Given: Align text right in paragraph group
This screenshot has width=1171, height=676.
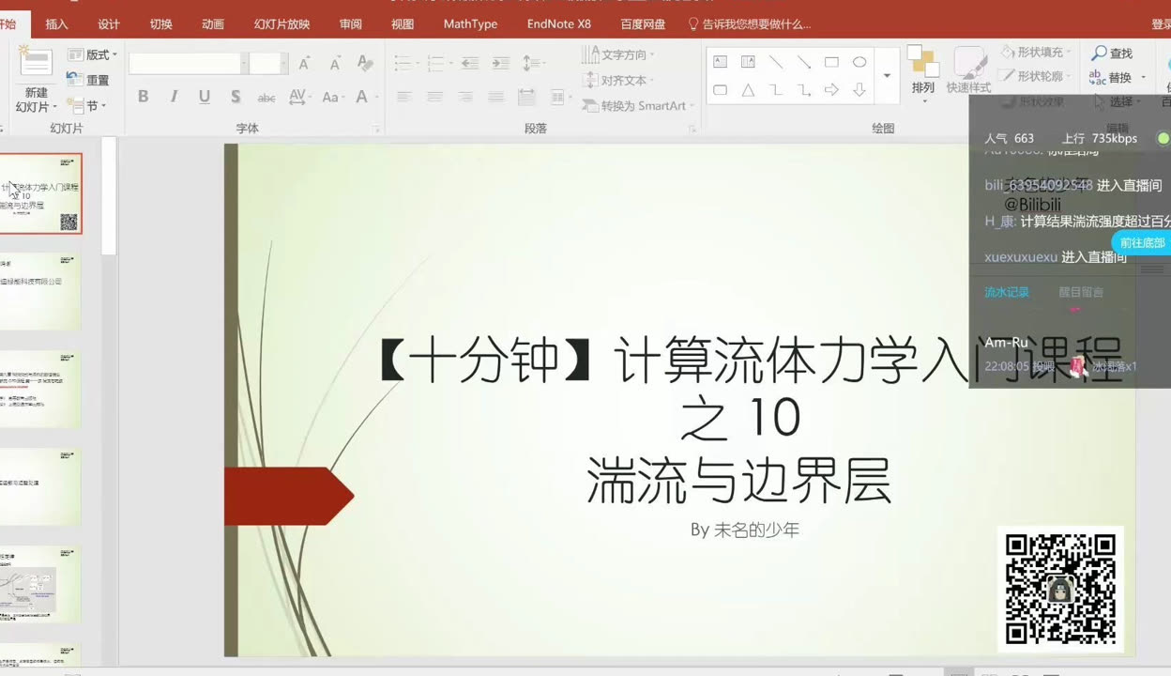Looking at the screenshot, I should (x=465, y=97).
